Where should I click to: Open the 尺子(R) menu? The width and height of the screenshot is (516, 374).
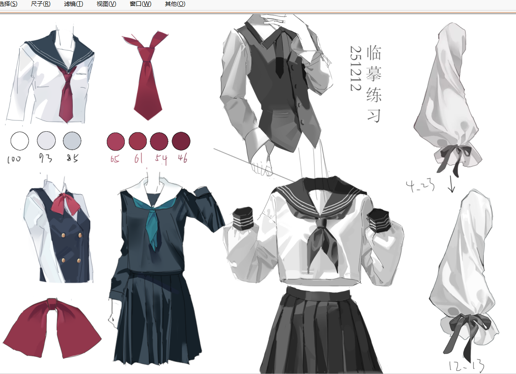(x=41, y=4)
